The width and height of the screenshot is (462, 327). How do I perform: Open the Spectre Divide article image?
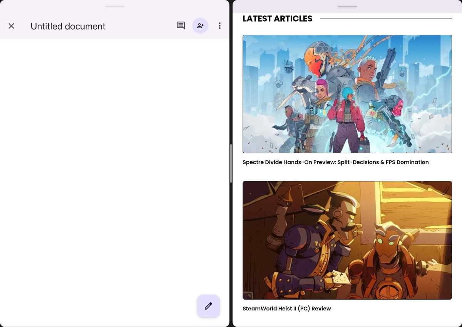tap(347, 94)
